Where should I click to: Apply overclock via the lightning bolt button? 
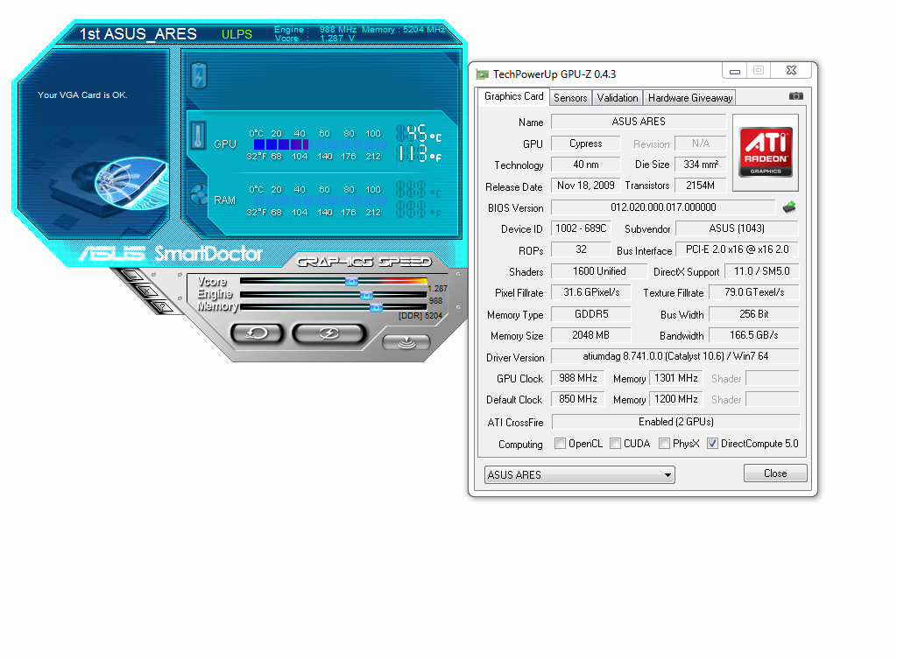point(329,334)
